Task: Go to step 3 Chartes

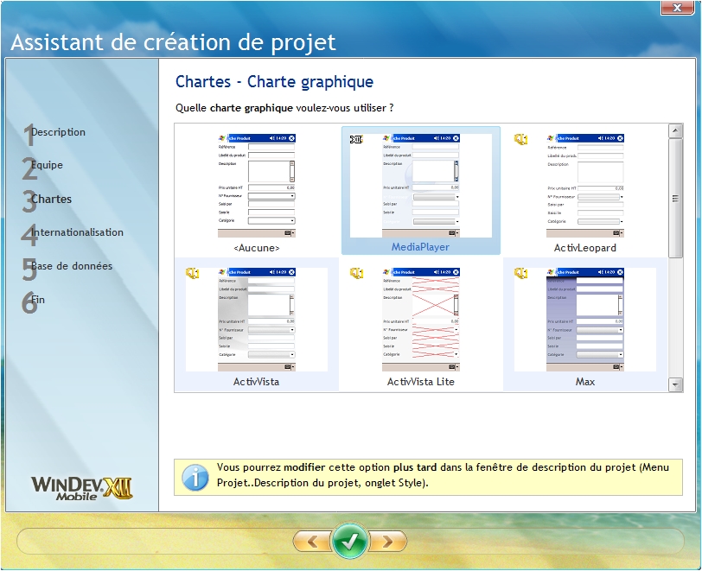Action: click(48, 200)
